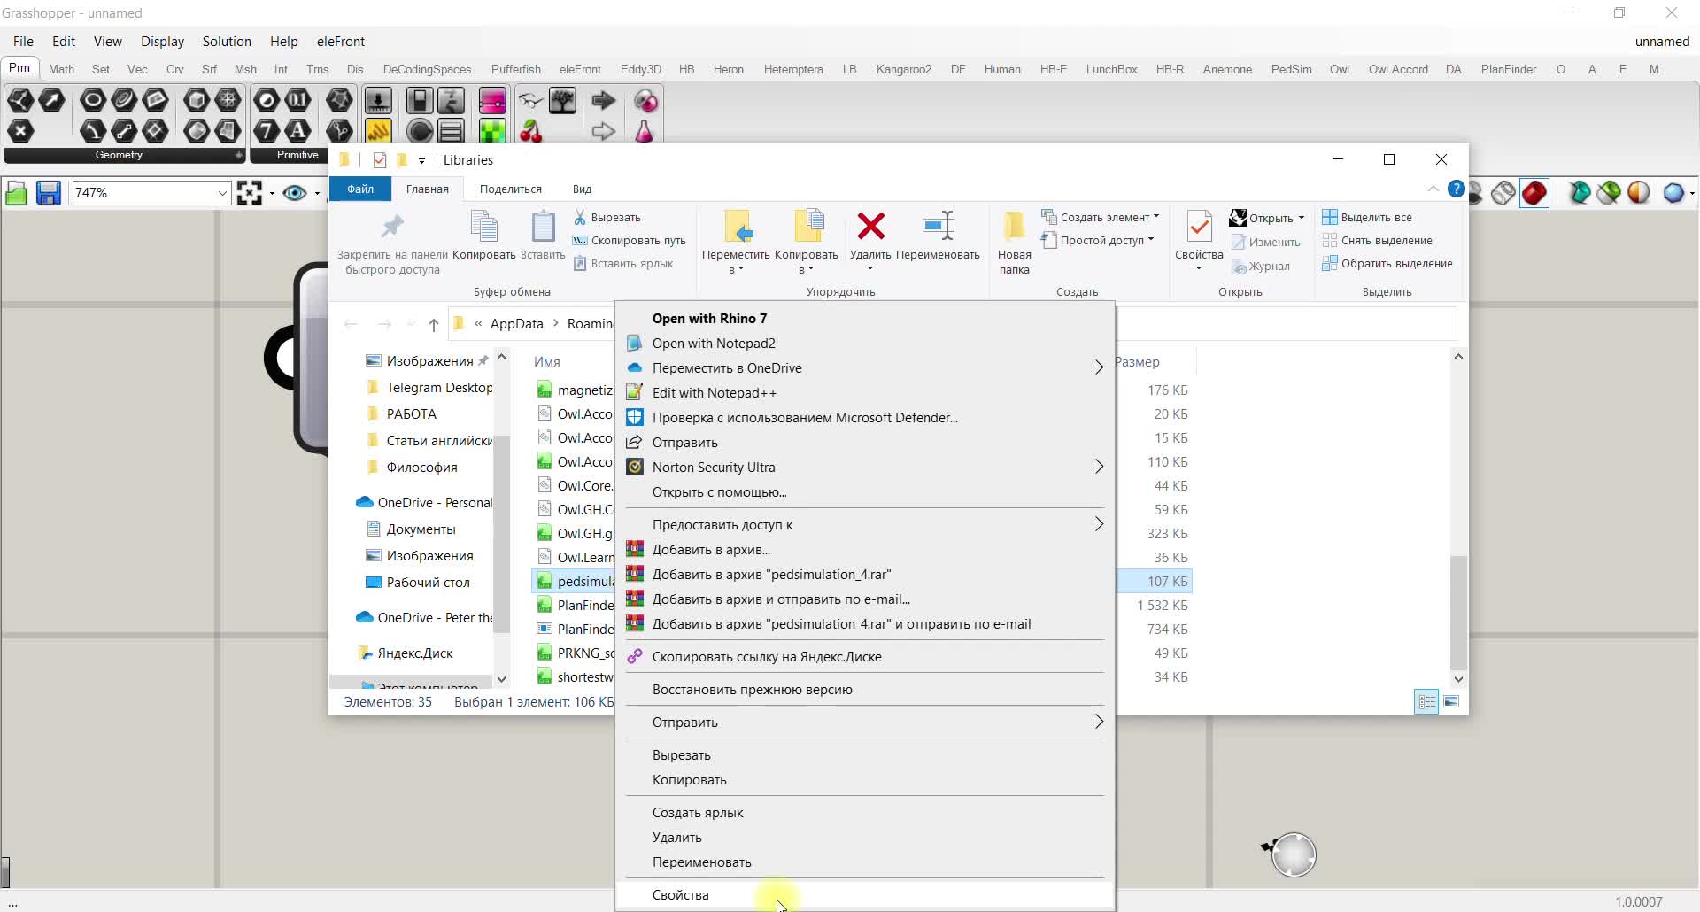The height and width of the screenshot is (912, 1700).
Task: Click the orange sphere document preview settings icon
Action: click(1639, 192)
